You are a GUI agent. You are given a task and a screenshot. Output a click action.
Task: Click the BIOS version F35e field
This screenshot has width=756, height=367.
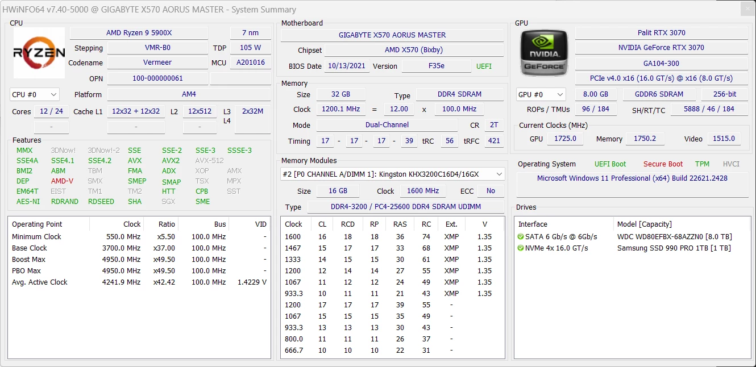coord(436,66)
